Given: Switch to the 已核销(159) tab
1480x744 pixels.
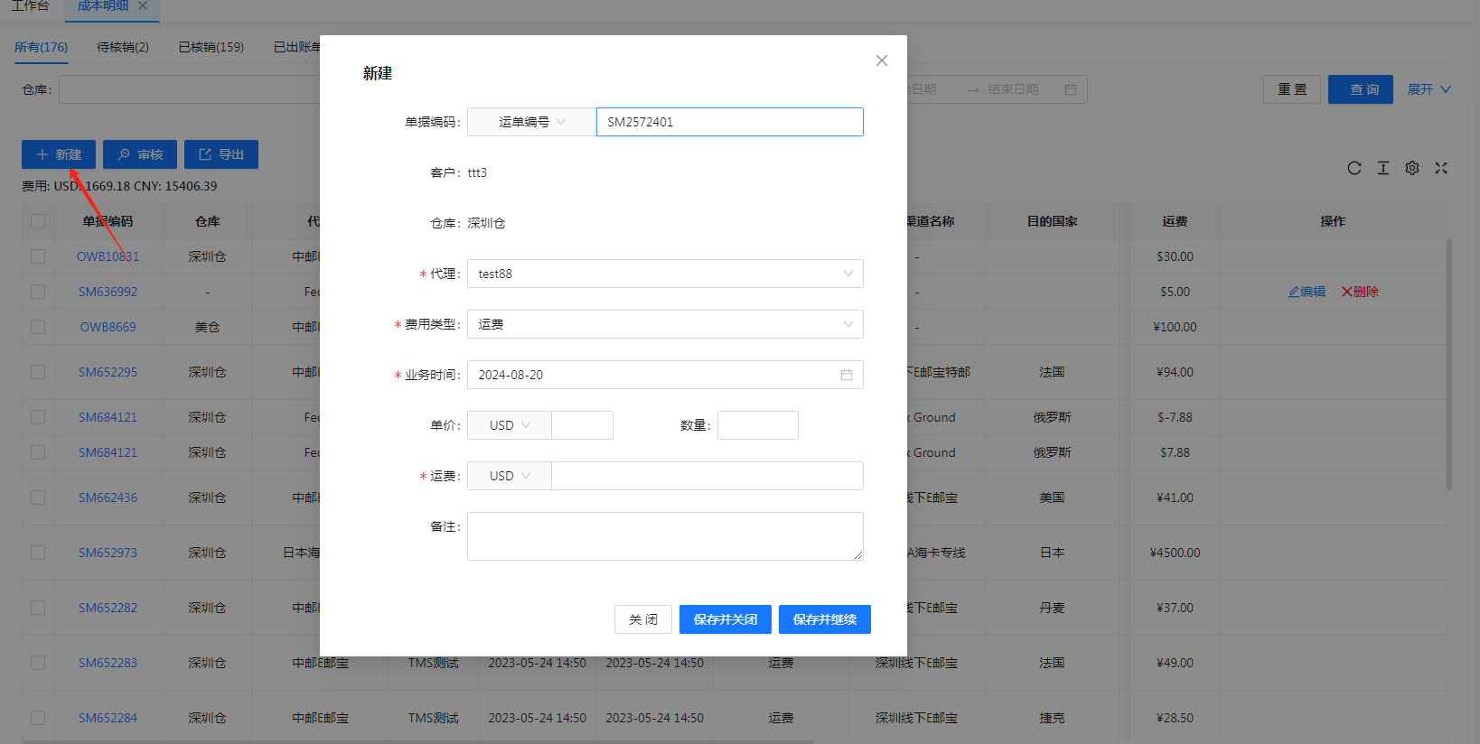Looking at the screenshot, I should point(211,47).
